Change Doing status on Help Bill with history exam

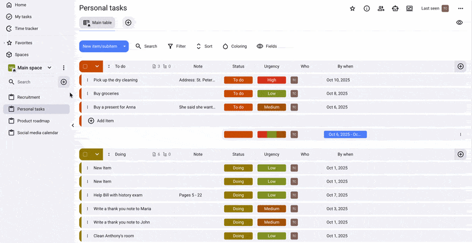(238, 195)
